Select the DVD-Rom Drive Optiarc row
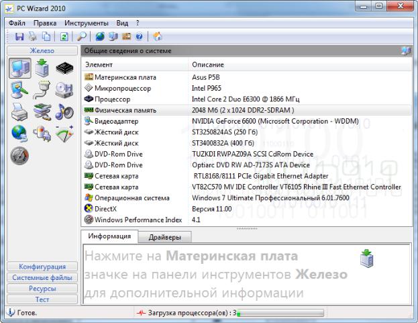The width and height of the screenshot is (418, 323). (x=247, y=165)
